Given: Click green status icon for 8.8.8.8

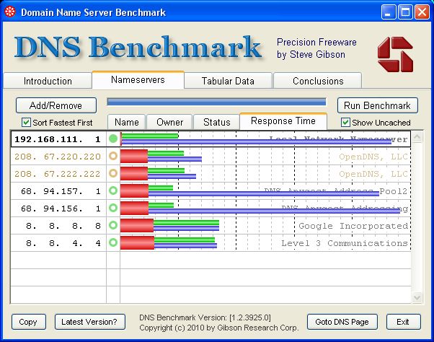Looking at the screenshot, I should [112, 226].
